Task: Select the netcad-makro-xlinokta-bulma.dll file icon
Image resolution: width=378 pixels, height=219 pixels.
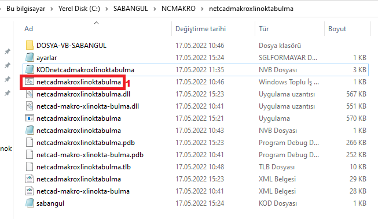Action: click(30, 106)
